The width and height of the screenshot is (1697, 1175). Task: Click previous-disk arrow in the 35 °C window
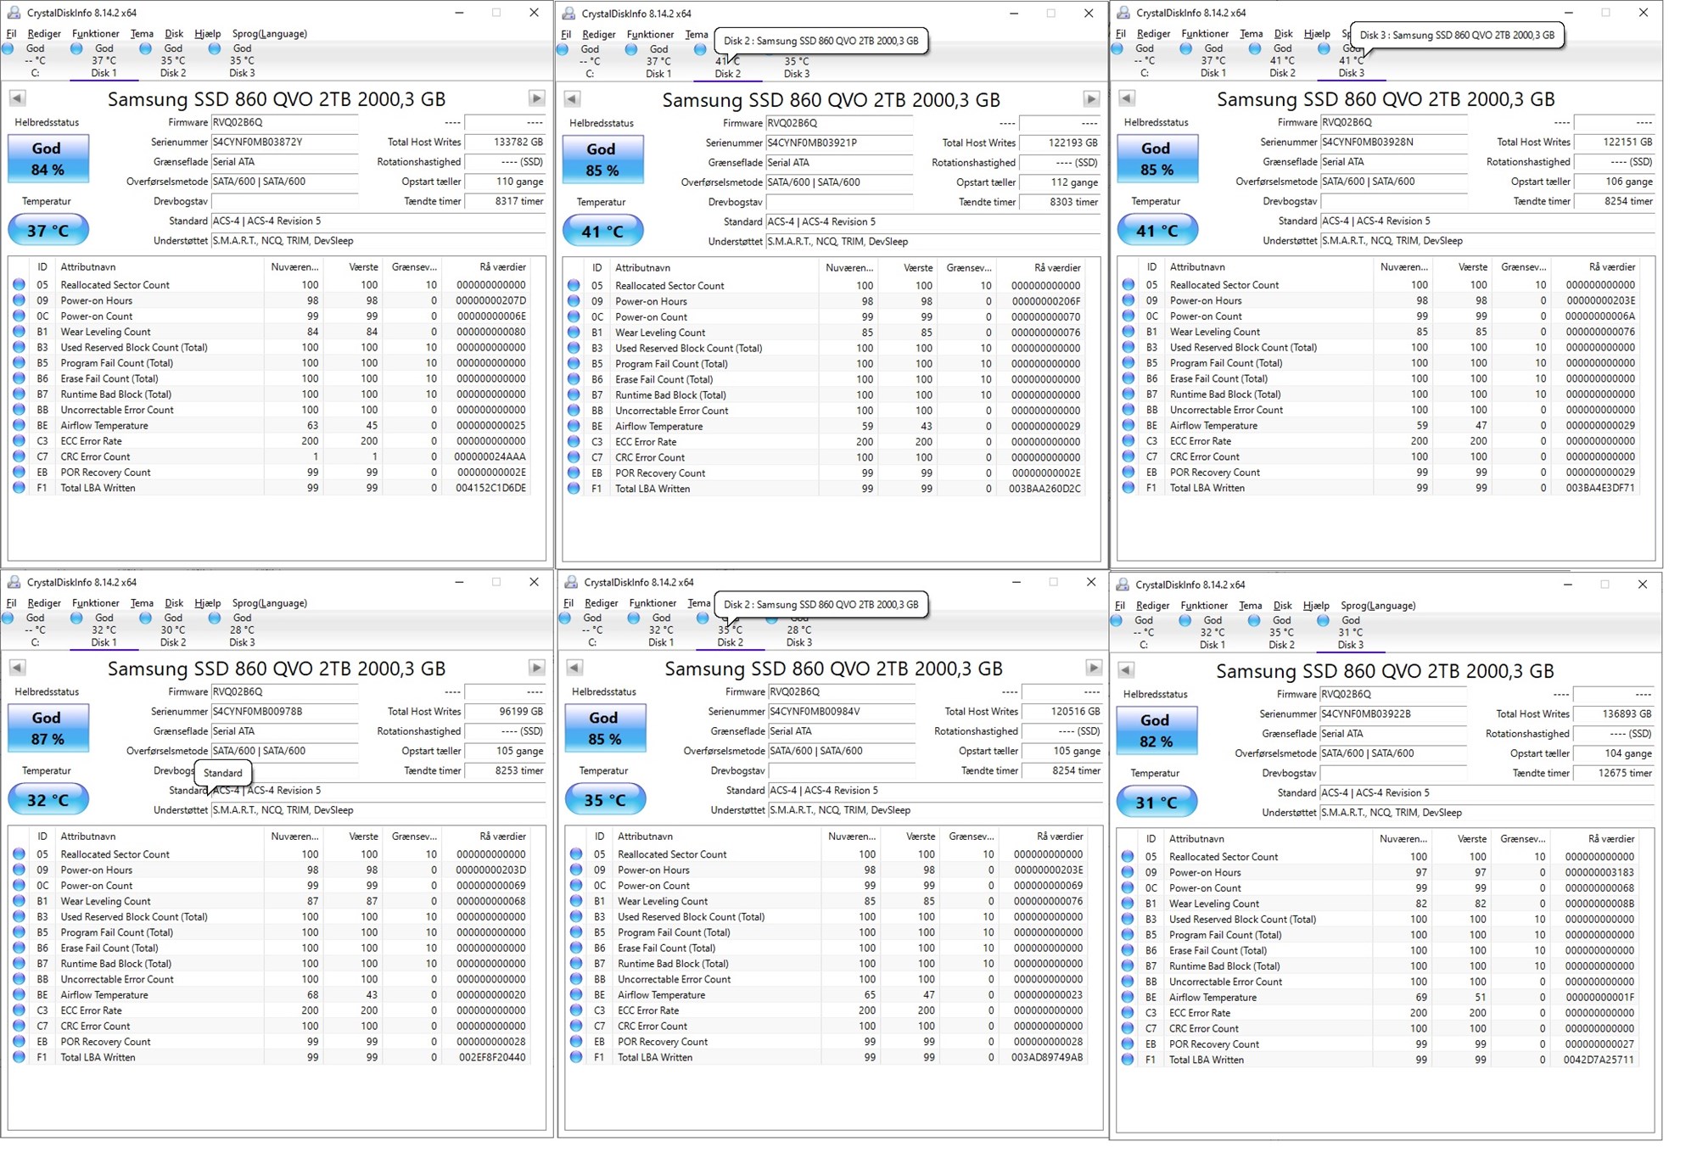click(574, 668)
